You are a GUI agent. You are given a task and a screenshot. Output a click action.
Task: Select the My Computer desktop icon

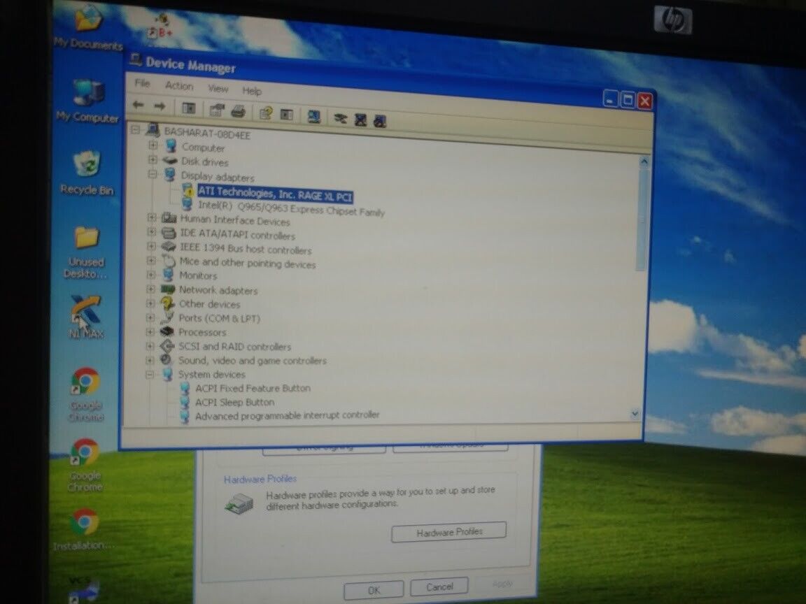[x=87, y=101]
